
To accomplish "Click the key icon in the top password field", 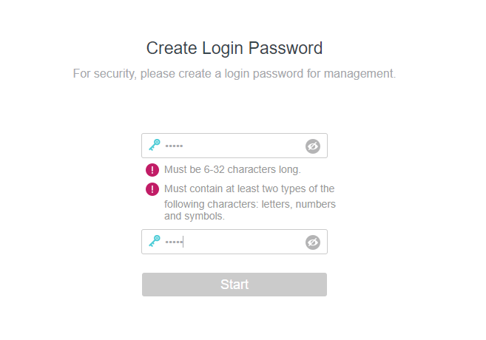I will coord(155,145).
